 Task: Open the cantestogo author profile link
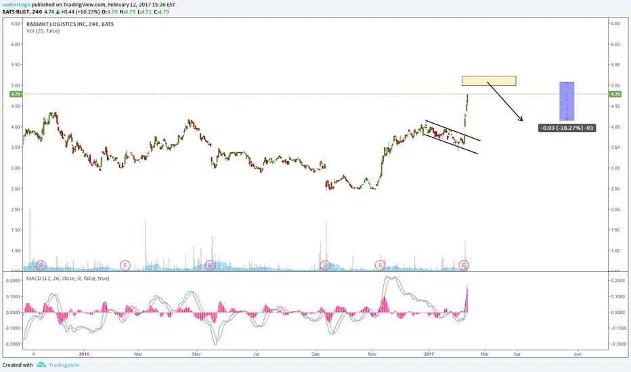pyautogui.click(x=16, y=5)
